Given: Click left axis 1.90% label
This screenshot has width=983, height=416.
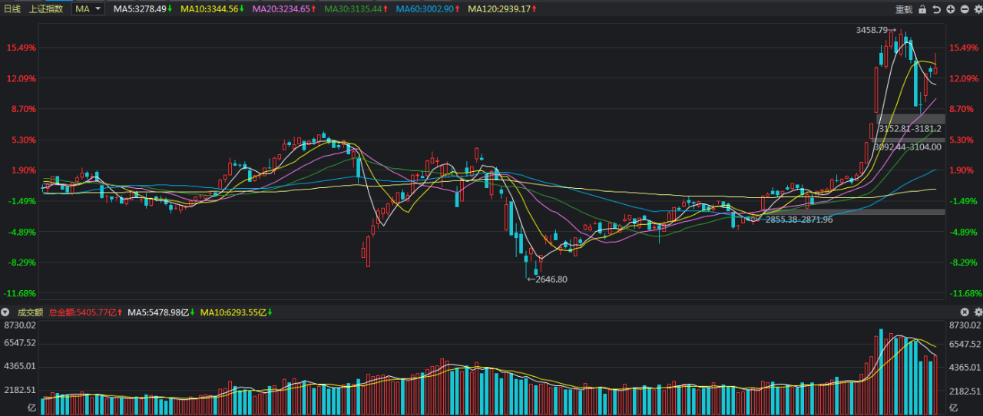Looking at the screenshot, I should coord(24,170).
